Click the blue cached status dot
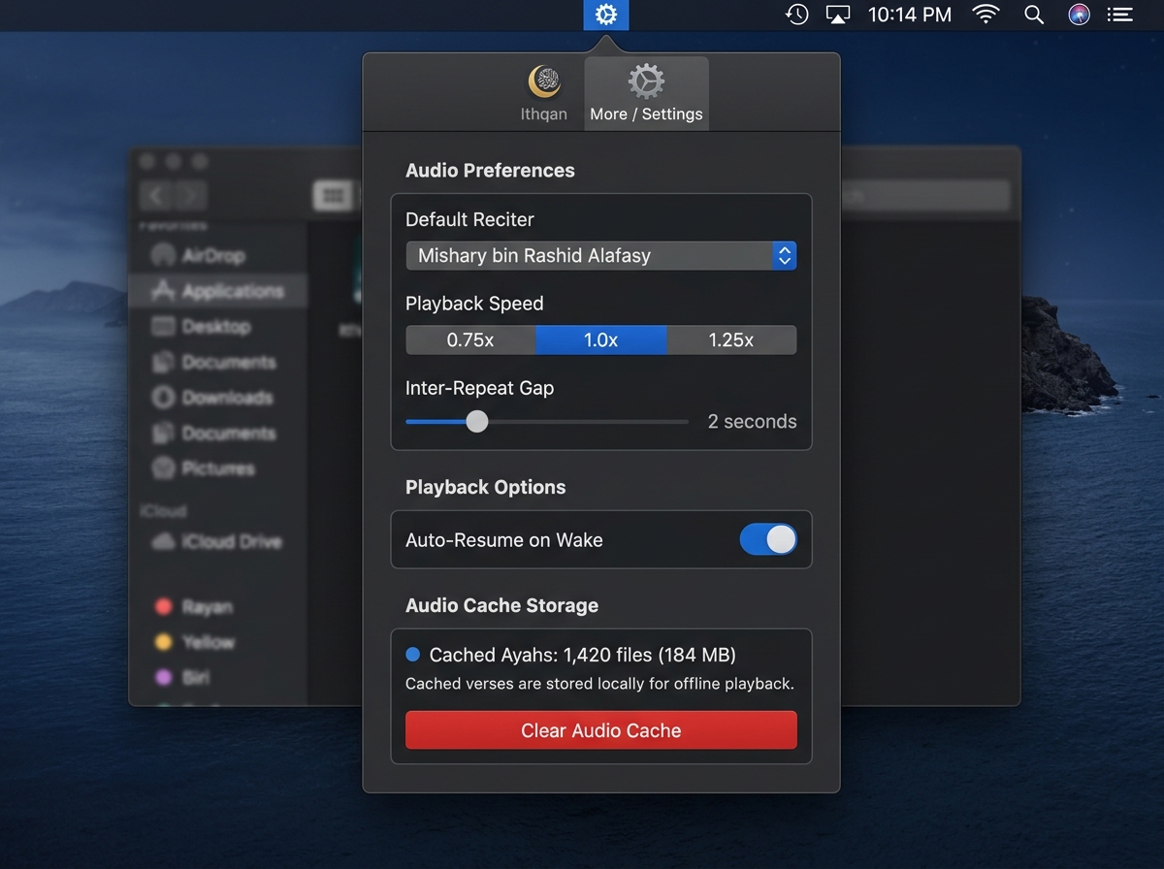 pyautogui.click(x=412, y=655)
